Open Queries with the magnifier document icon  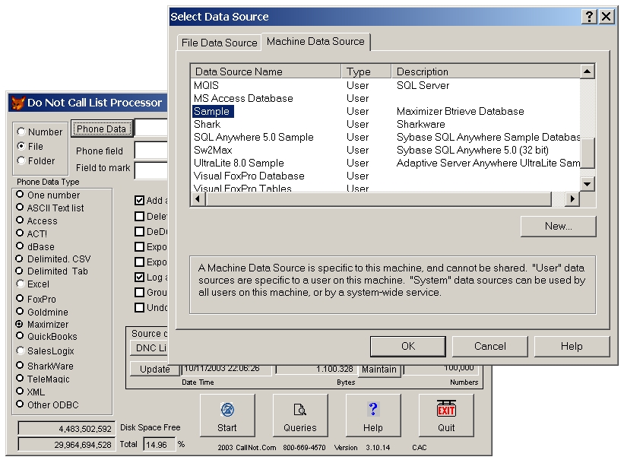(x=300, y=415)
